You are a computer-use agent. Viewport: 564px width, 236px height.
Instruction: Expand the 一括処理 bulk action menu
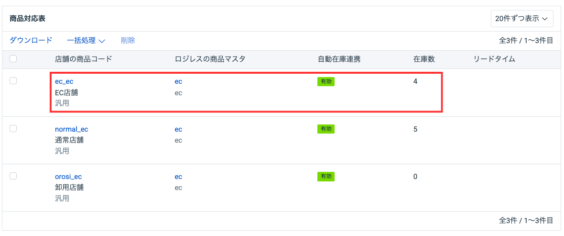[86, 41]
